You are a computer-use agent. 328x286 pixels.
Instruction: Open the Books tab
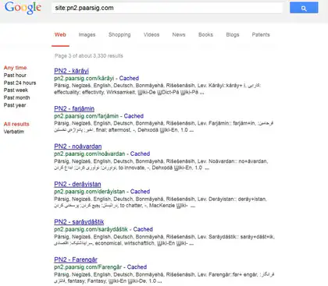click(205, 35)
